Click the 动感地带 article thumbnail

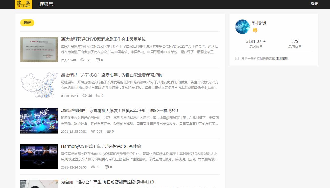[39, 121]
